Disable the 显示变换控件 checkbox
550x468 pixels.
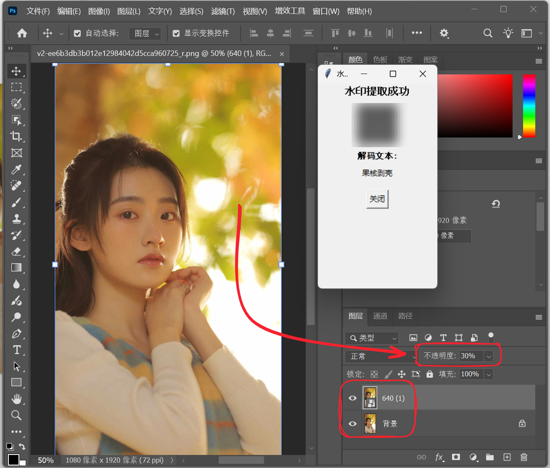[176, 33]
